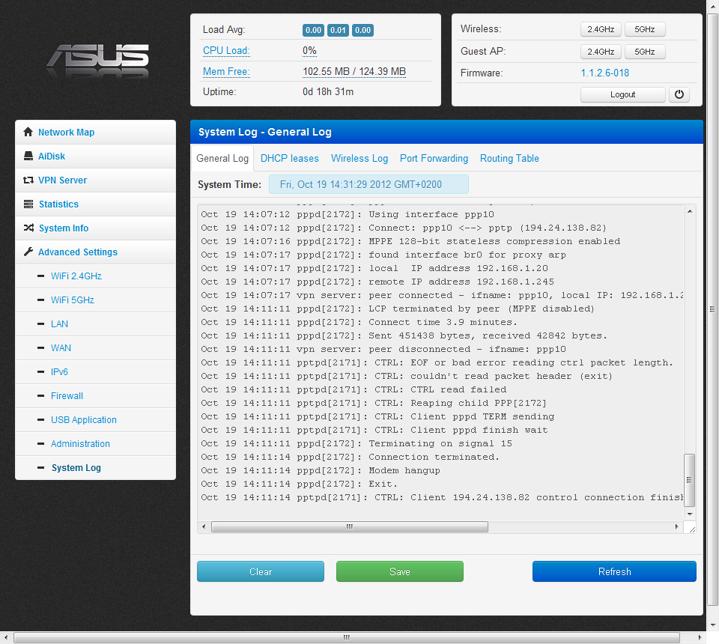Image resolution: width=719 pixels, height=644 pixels.
Task: Click the log's horizontal scrollbar thumb
Action: click(x=349, y=527)
